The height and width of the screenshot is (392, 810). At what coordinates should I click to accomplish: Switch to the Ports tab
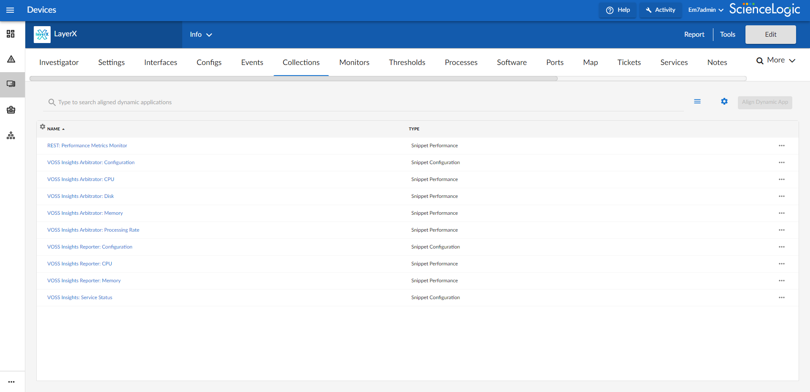point(555,62)
